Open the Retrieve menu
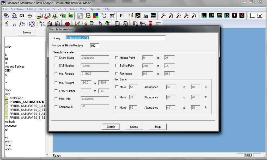Screen dimensions: 267x160 [x=44, y=9]
